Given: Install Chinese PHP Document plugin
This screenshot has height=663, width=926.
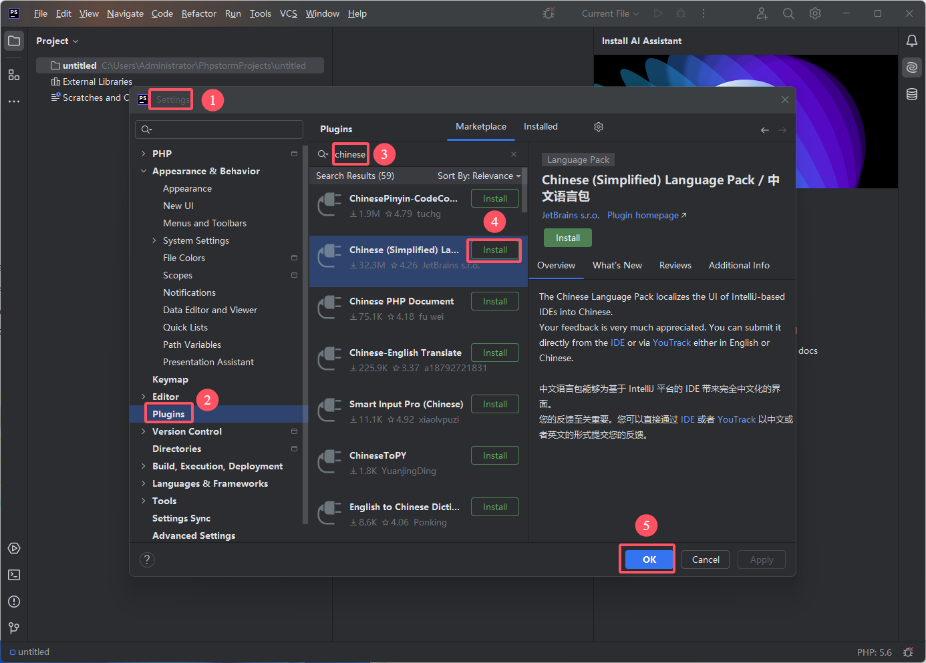Looking at the screenshot, I should (495, 301).
